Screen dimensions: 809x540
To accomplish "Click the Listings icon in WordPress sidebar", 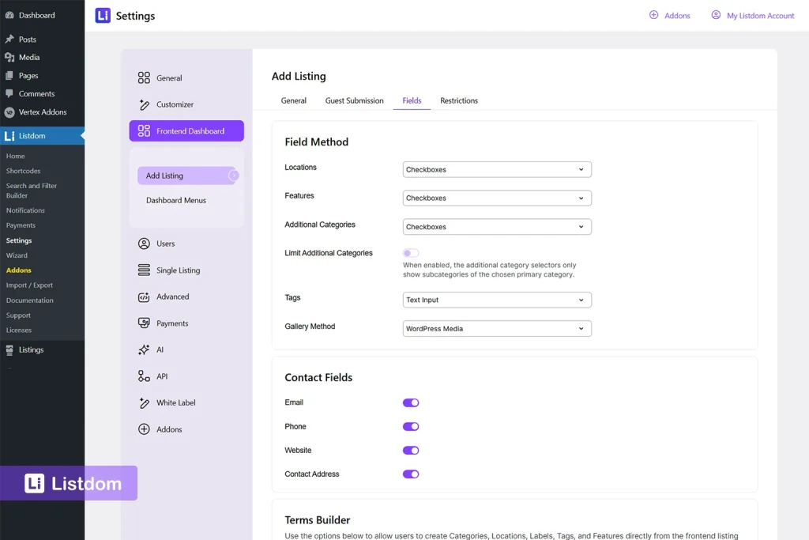I will [x=9, y=350].
